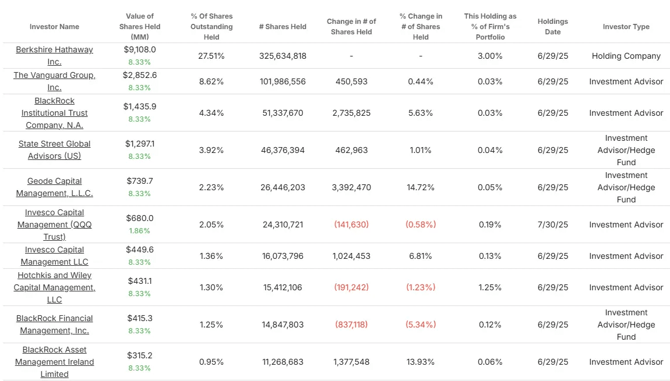Open Hotchkis and Wiley Capital Management link
This screenshot has width=670, height=381.
(54, 287)
